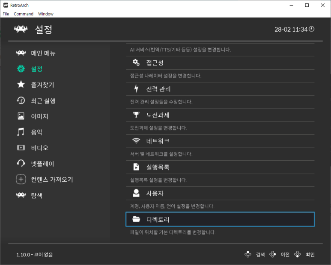This screenshot has width=331, height=265.
Task: Open 접근성 settings entry
Action: 221,63
